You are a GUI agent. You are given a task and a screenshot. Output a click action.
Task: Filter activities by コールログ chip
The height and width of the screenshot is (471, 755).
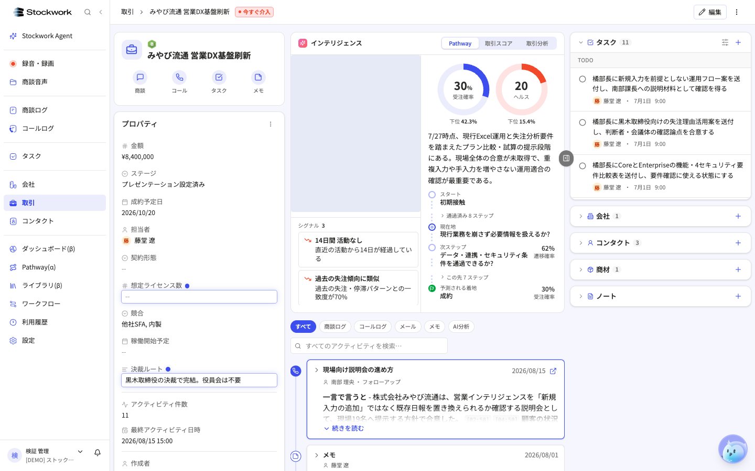pos(373,327)
